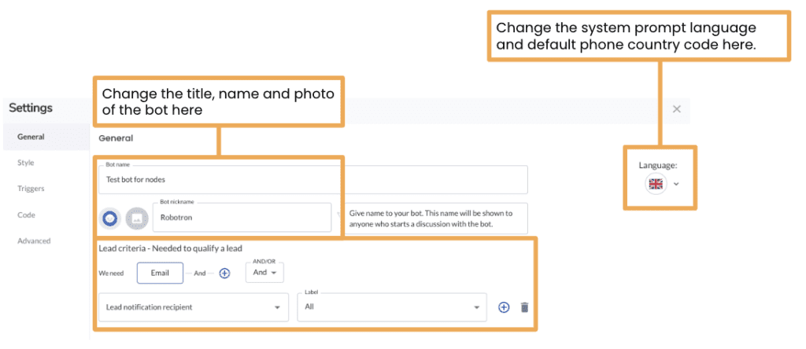Open the Advanced settings tab

point(34,241)
